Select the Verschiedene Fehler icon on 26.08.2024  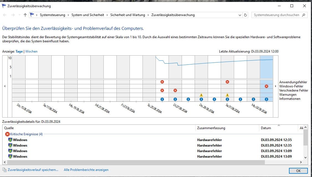click(162, 90)
